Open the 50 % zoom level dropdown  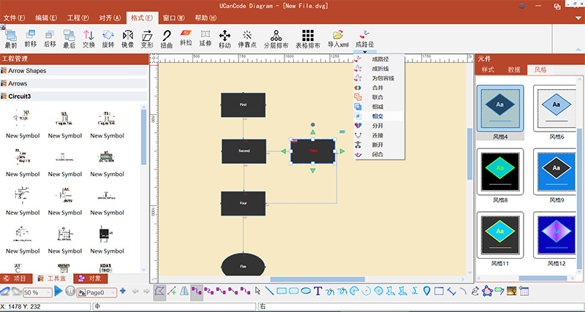(x=48, y=292)
